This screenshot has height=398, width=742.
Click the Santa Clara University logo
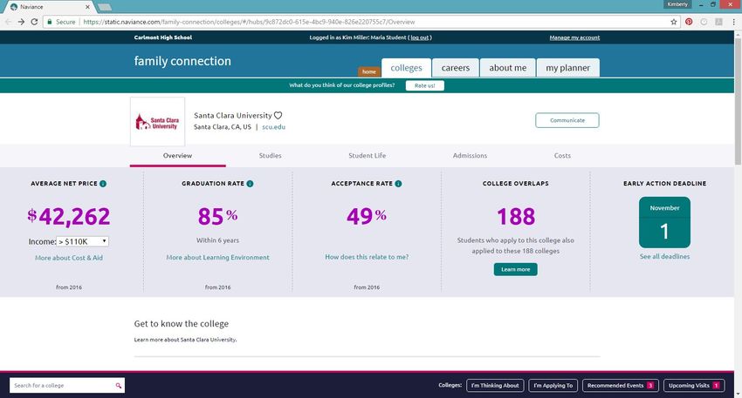click(158, 122)
